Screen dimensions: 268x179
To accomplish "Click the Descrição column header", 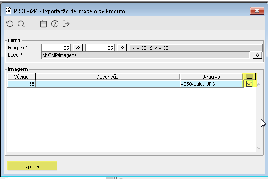I will tap(107, 77).
